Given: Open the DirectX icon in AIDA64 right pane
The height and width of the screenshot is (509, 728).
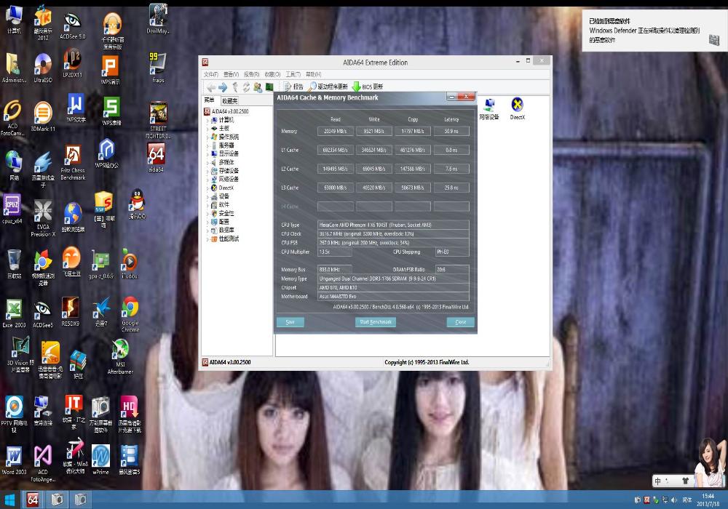Looking at the screenshot, I should [x=517, y=109].
